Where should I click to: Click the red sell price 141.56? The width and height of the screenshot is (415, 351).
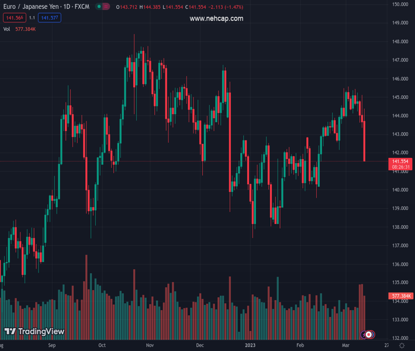point(14,18)
